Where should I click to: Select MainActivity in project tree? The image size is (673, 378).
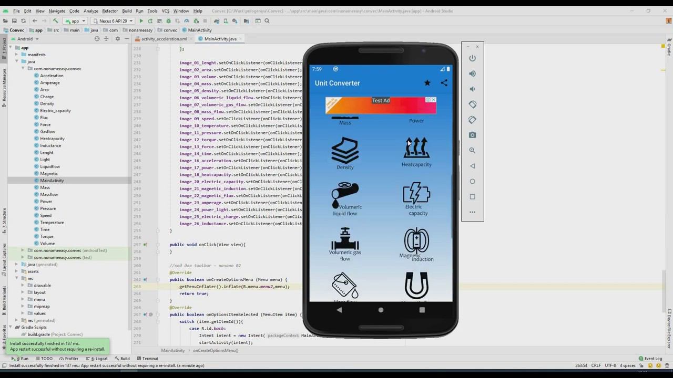pos(52,181)
